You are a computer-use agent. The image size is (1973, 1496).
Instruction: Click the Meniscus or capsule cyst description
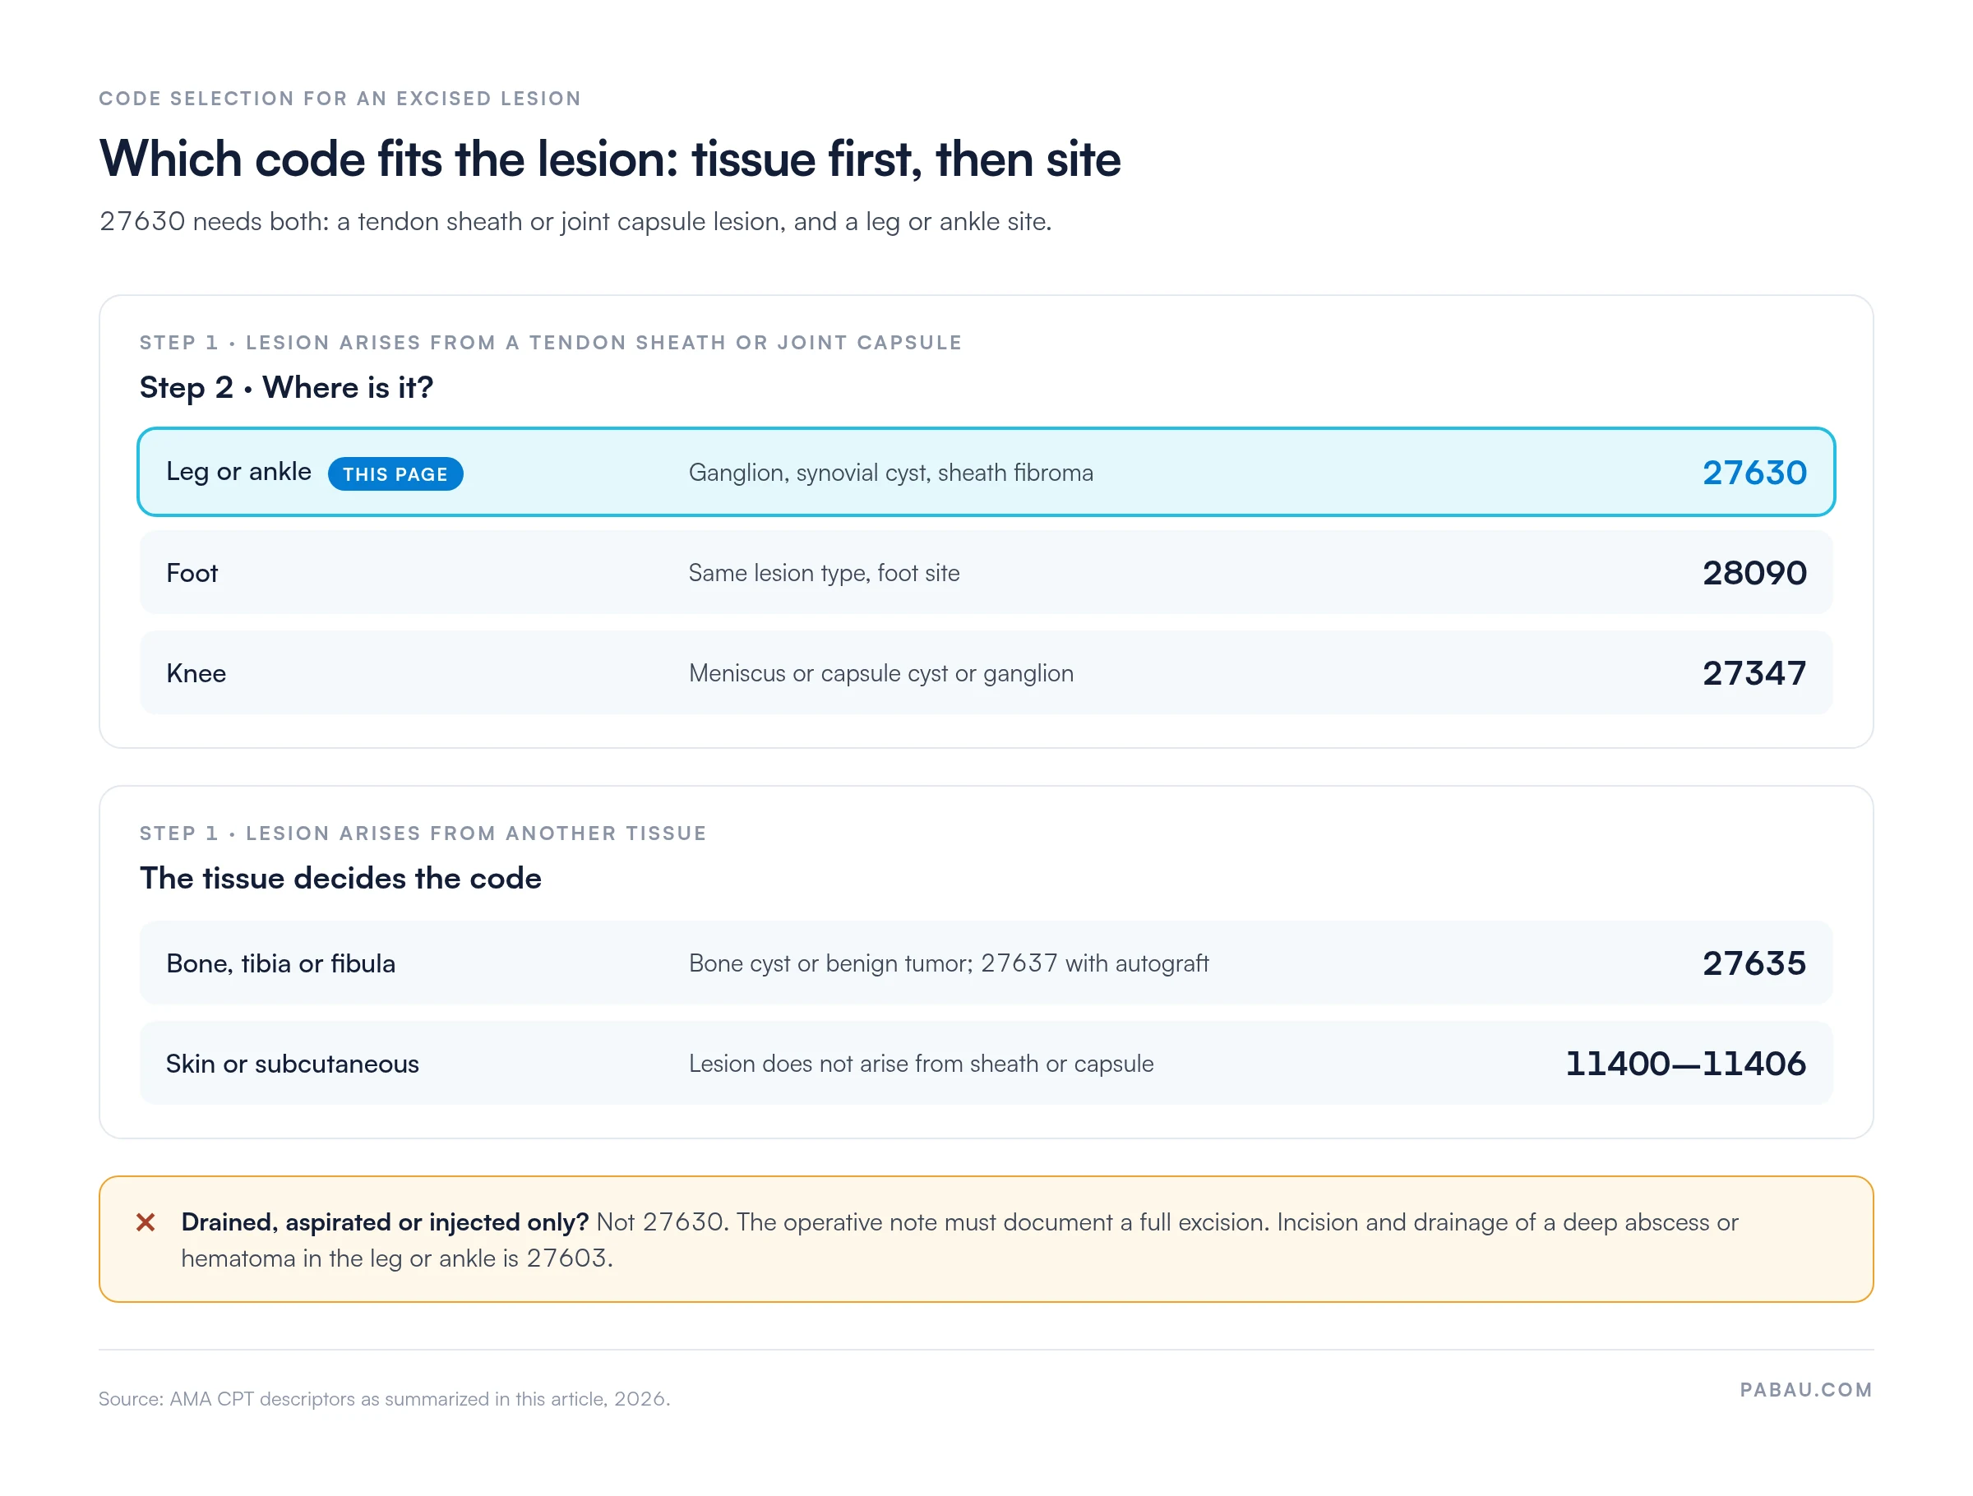(x=880, y=673)
